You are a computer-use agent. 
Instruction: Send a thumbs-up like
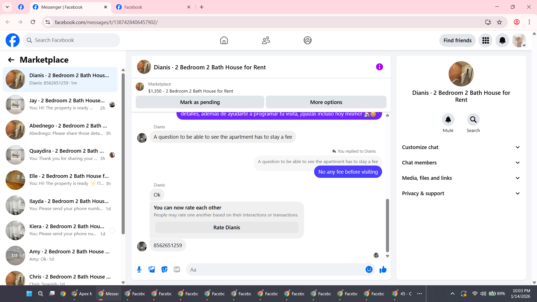[x=383, y=269]
